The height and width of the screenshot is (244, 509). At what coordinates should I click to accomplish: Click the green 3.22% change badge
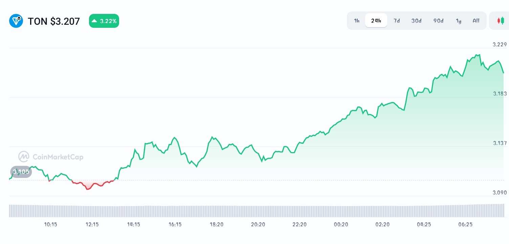pyautogui.click(x=104, y=21)
